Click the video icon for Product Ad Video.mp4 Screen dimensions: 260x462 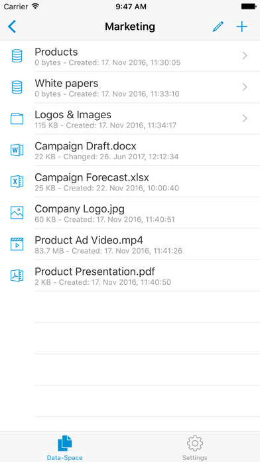point(17,244)
